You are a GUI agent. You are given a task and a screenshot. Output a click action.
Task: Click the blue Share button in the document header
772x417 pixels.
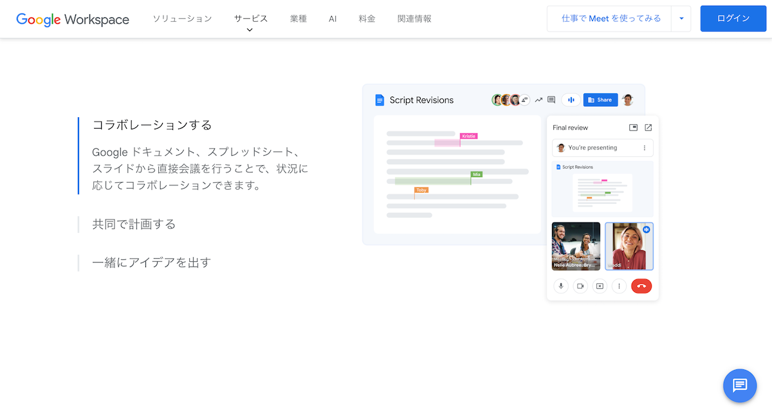click(x=600, y=100)
